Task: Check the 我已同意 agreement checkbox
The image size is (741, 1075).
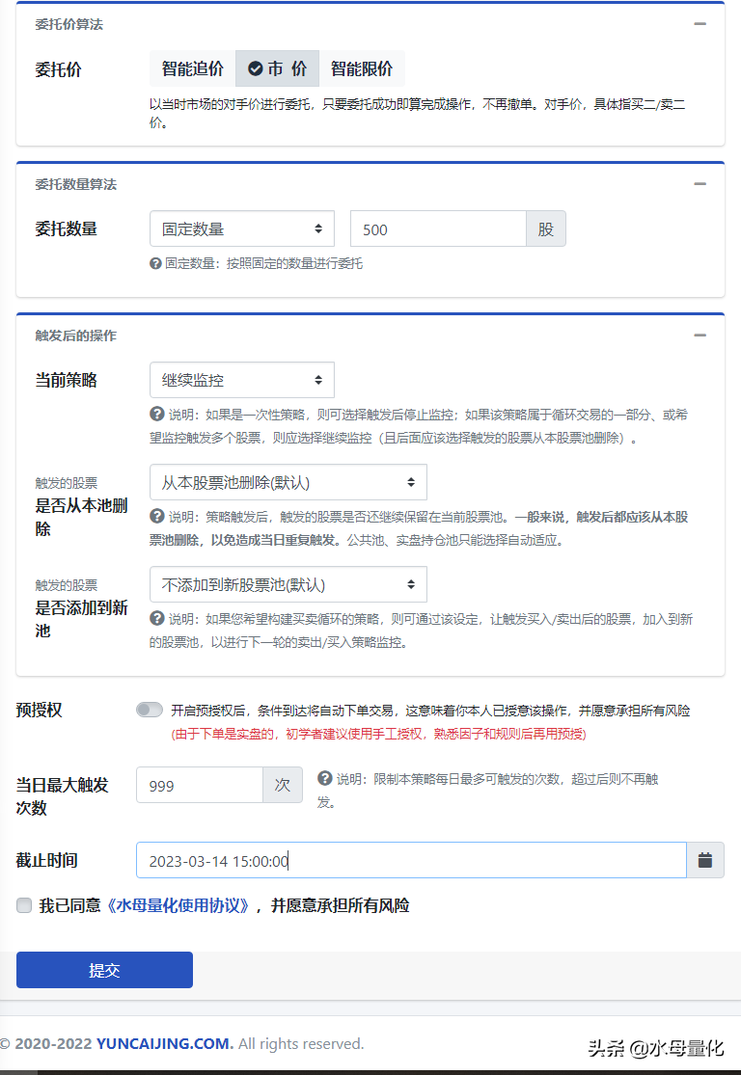Action: 24,905
